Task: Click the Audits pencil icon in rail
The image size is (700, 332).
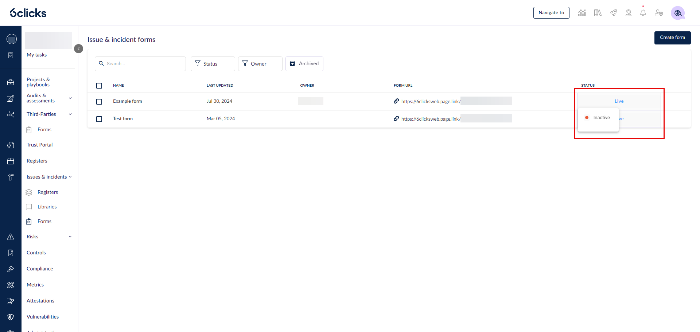Action: pyautogui.click(x=11, y=98)
